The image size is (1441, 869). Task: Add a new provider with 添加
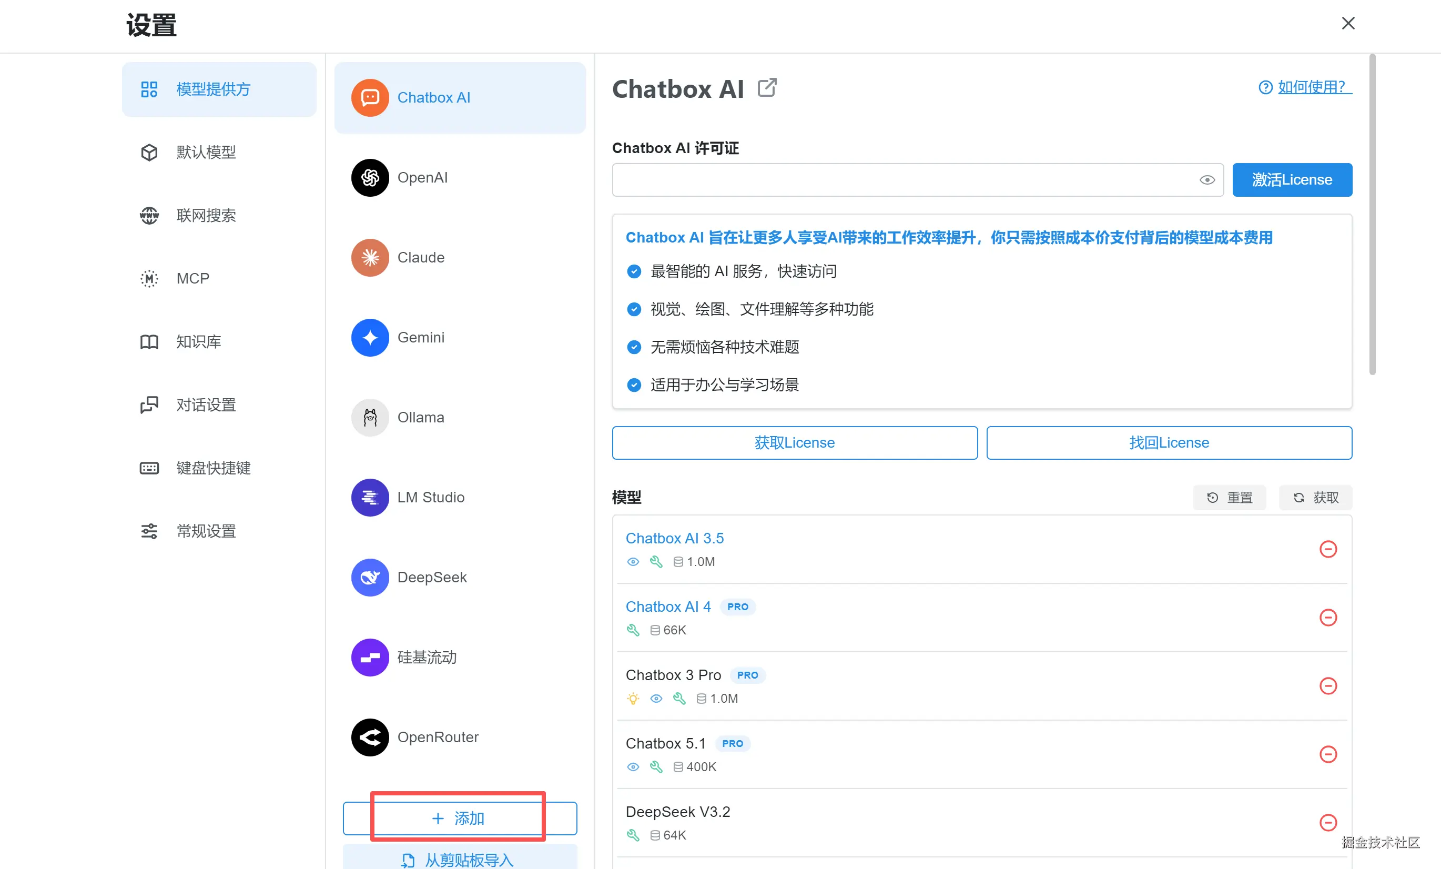tap(460, 819)
